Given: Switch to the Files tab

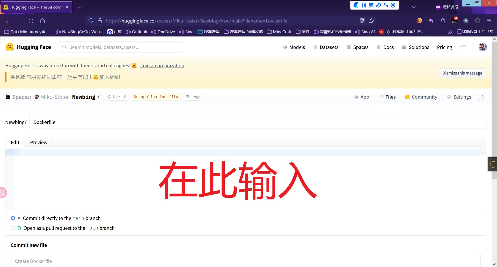Looking at the screenshot, I should point(387,97).
